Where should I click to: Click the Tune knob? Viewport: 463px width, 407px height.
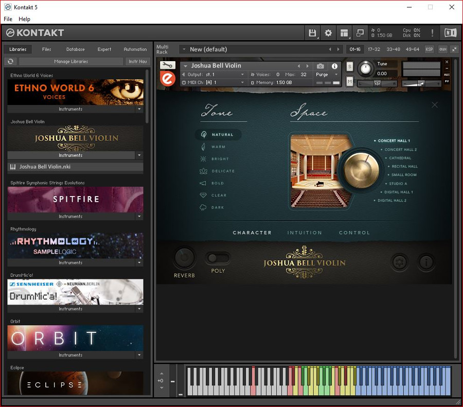pos(366,68)
